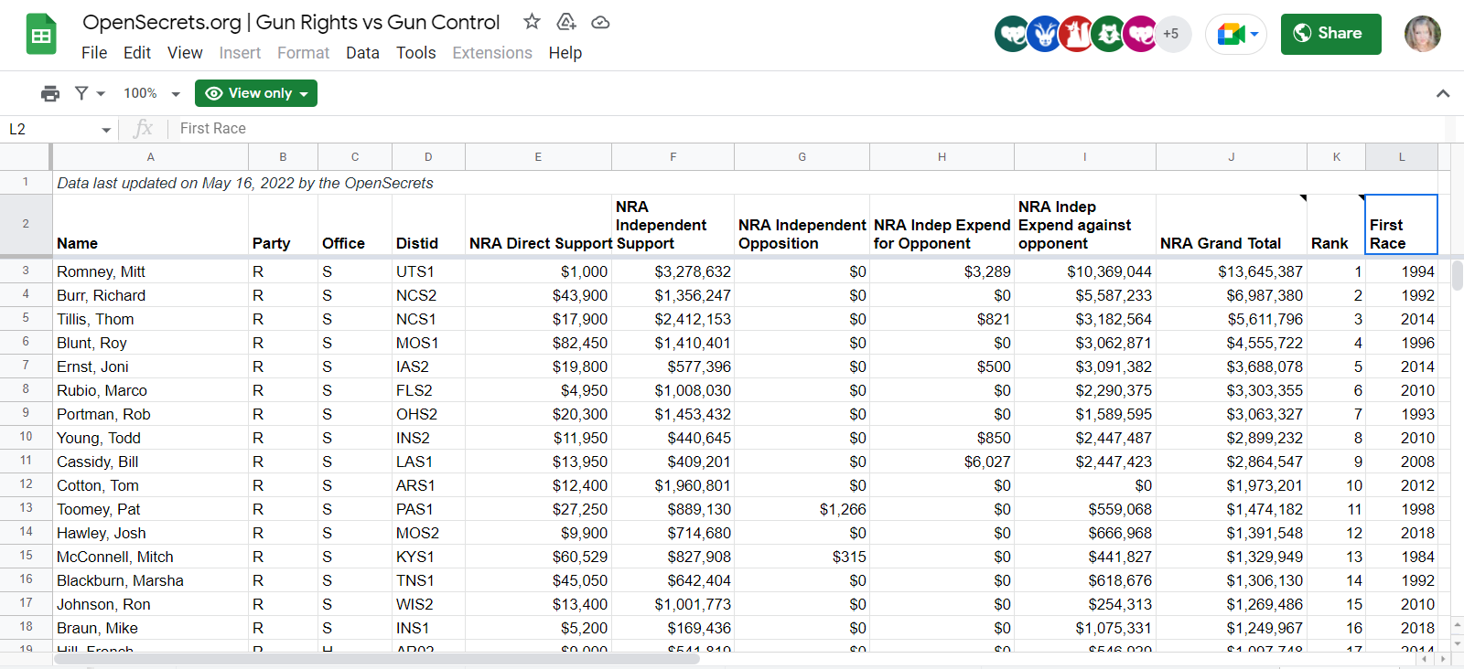Click the horizontal scrollbar thumb
Viewport: 1464px width, 669px height.
tap(377, 659)
